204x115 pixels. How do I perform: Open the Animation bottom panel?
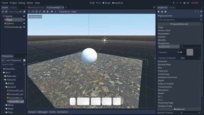point(62,112)
